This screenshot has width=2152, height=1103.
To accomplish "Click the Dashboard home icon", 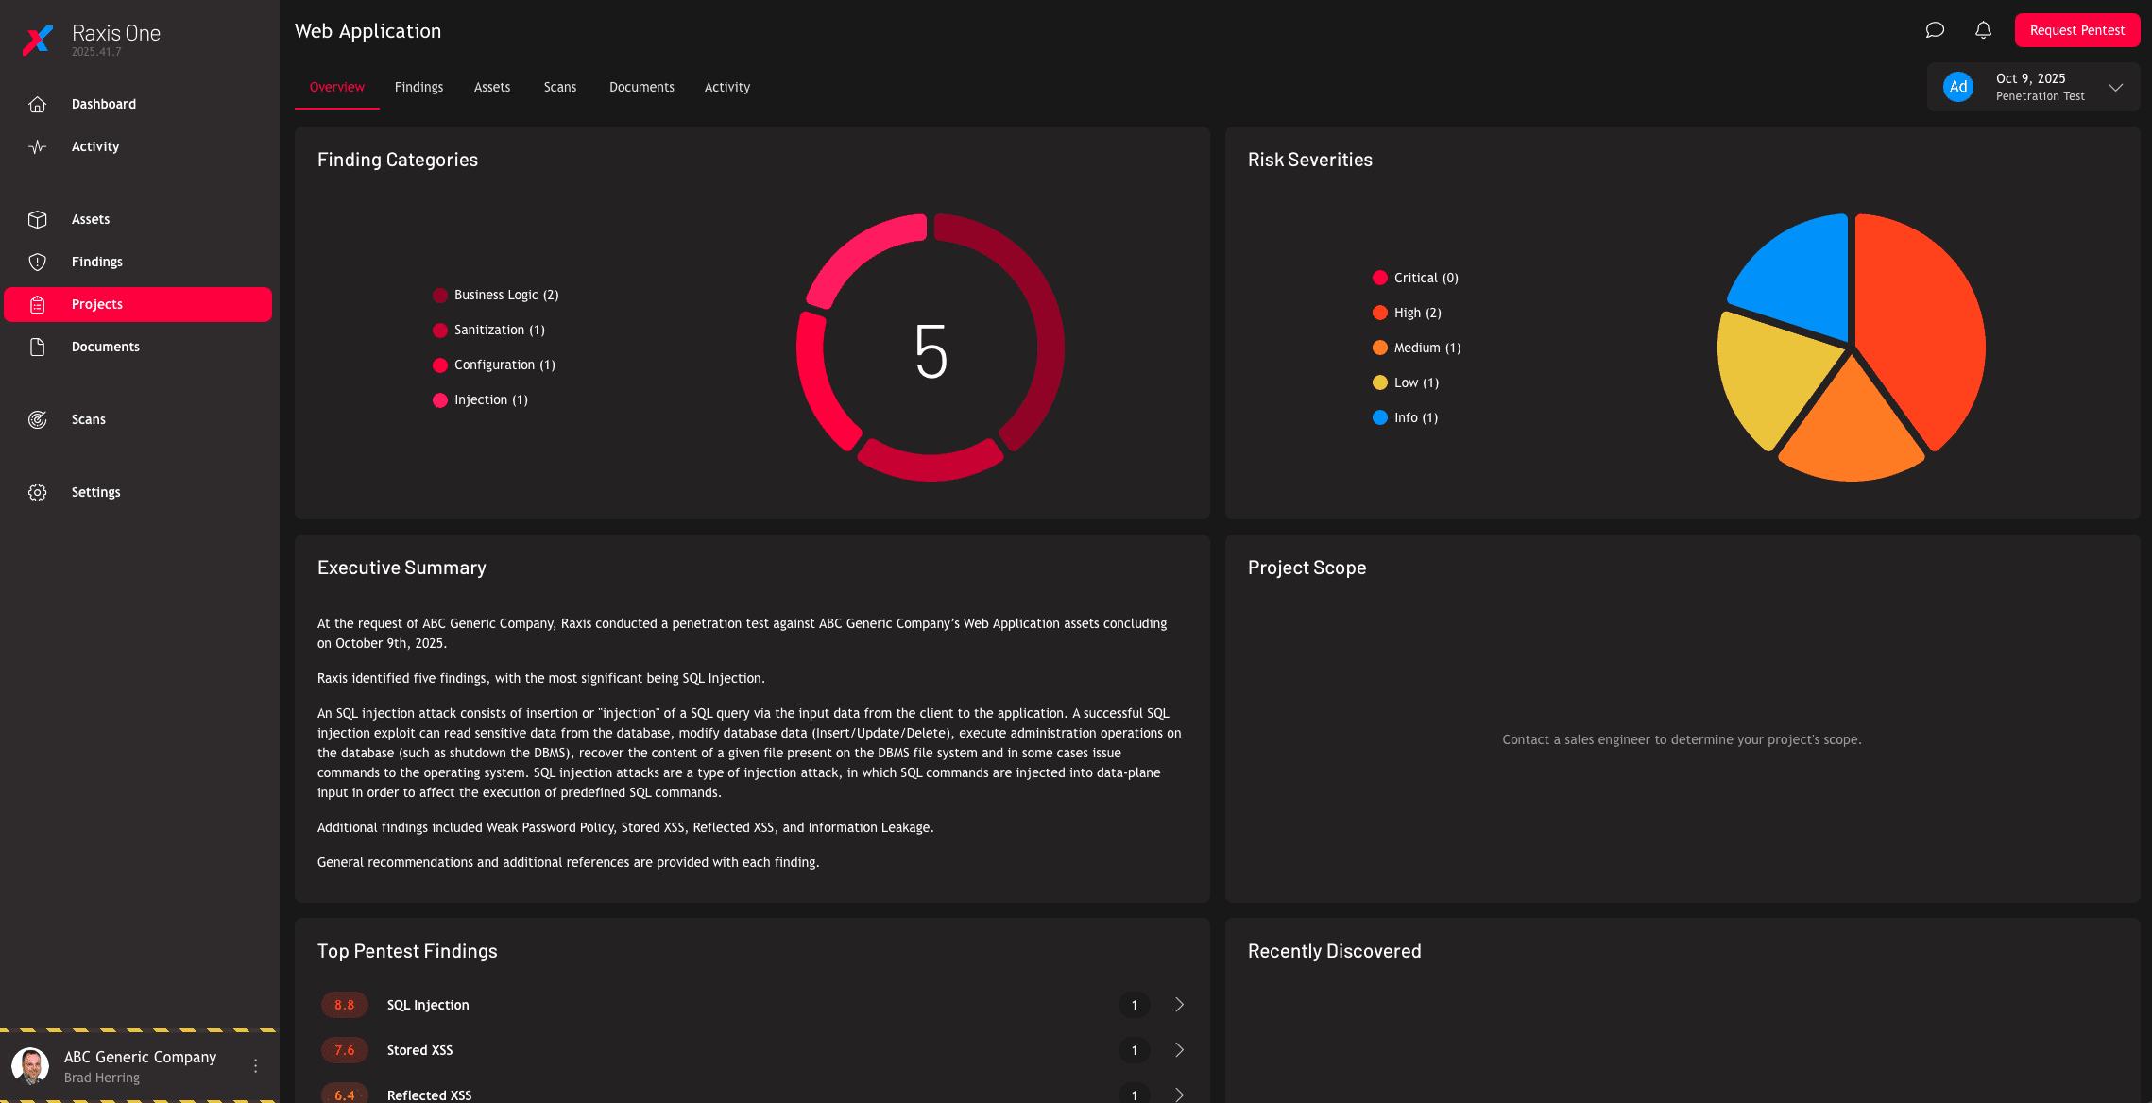I will pos(38,104).
